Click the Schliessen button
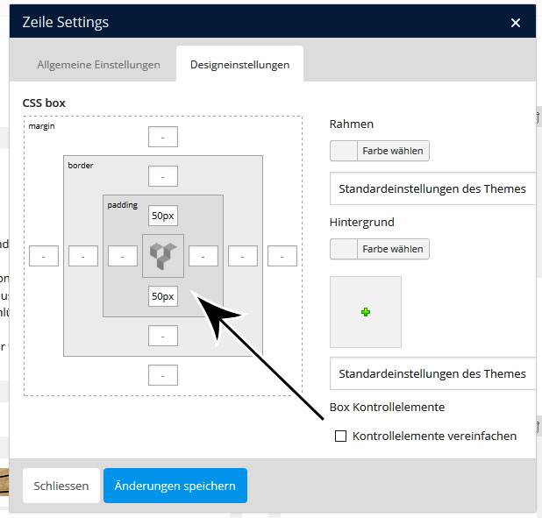This screenshot has height=518, width=542. (61, 486)
